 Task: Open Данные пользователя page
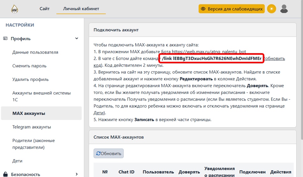point(35,52)
